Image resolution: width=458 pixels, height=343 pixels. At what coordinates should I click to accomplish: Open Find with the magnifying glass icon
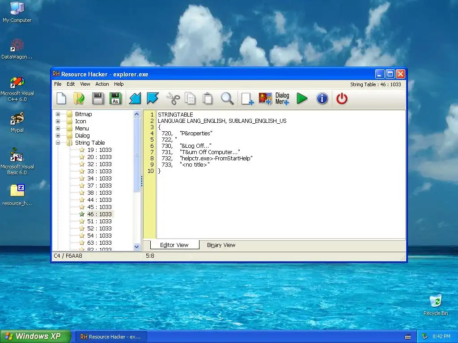coord(227,99)
